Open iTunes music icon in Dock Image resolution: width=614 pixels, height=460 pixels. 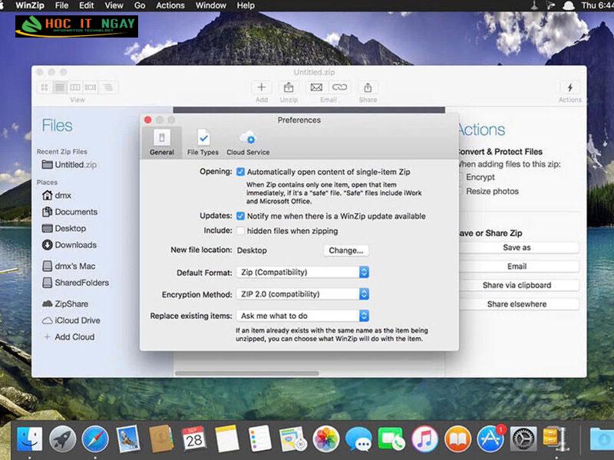coord(424,439)
